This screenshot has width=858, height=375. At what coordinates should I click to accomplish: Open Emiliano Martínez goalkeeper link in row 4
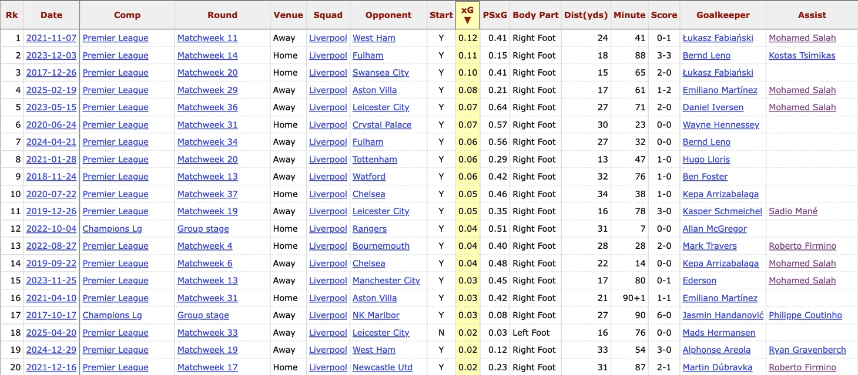[720, 90]
